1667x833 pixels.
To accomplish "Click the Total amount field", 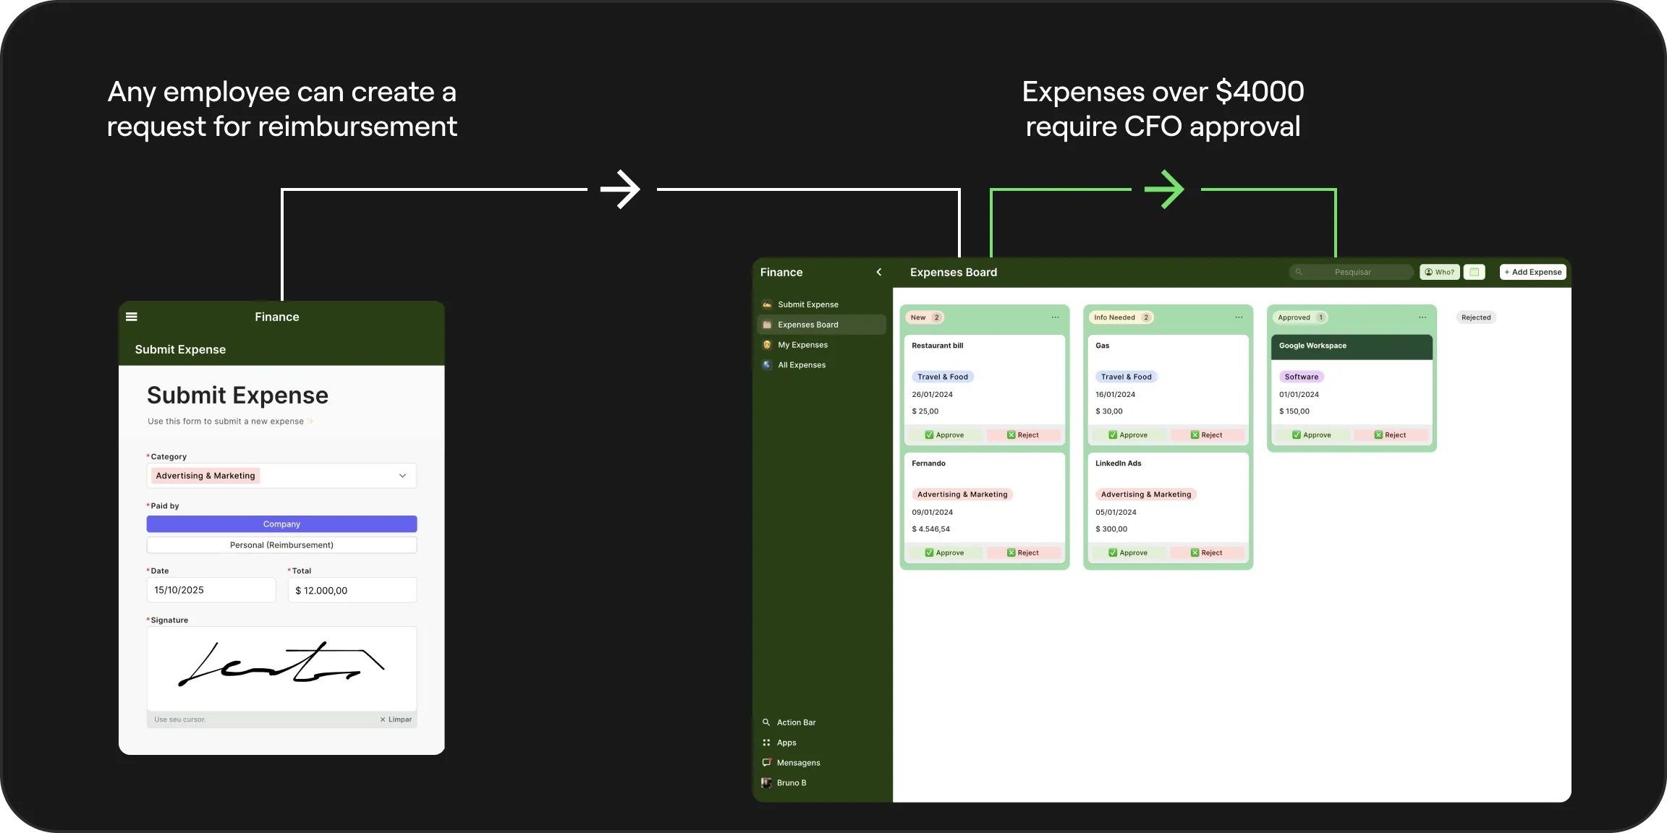I will tap(352, 591).
